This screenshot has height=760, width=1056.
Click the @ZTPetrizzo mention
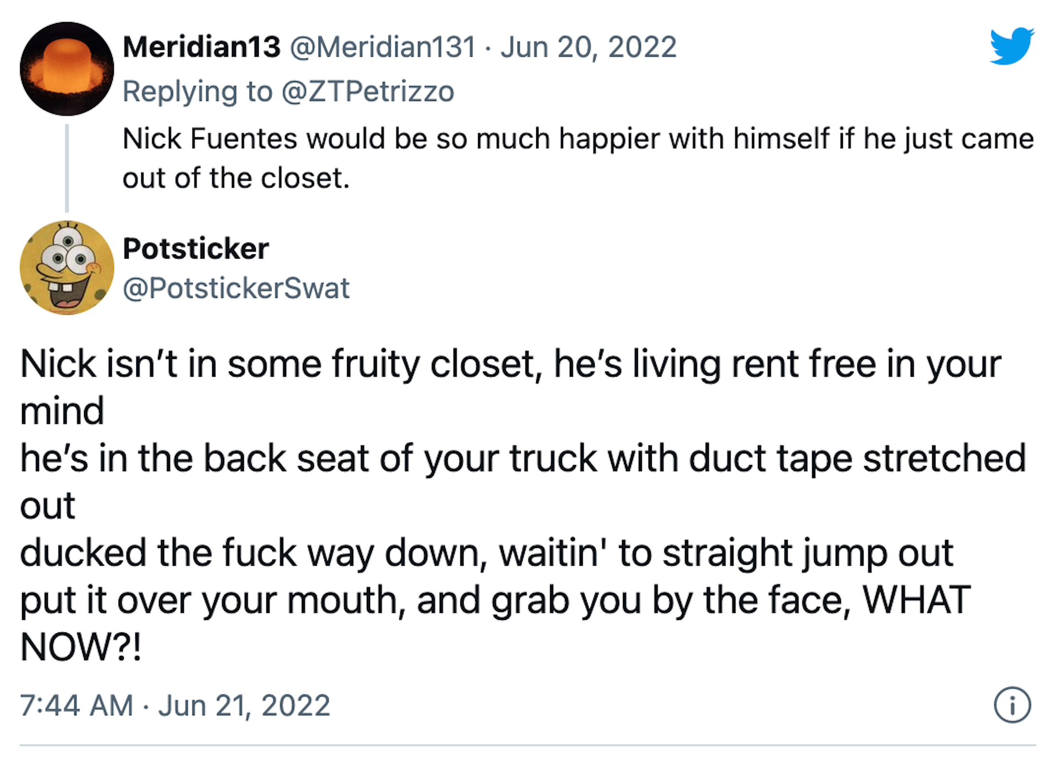(x=368, y=91)
